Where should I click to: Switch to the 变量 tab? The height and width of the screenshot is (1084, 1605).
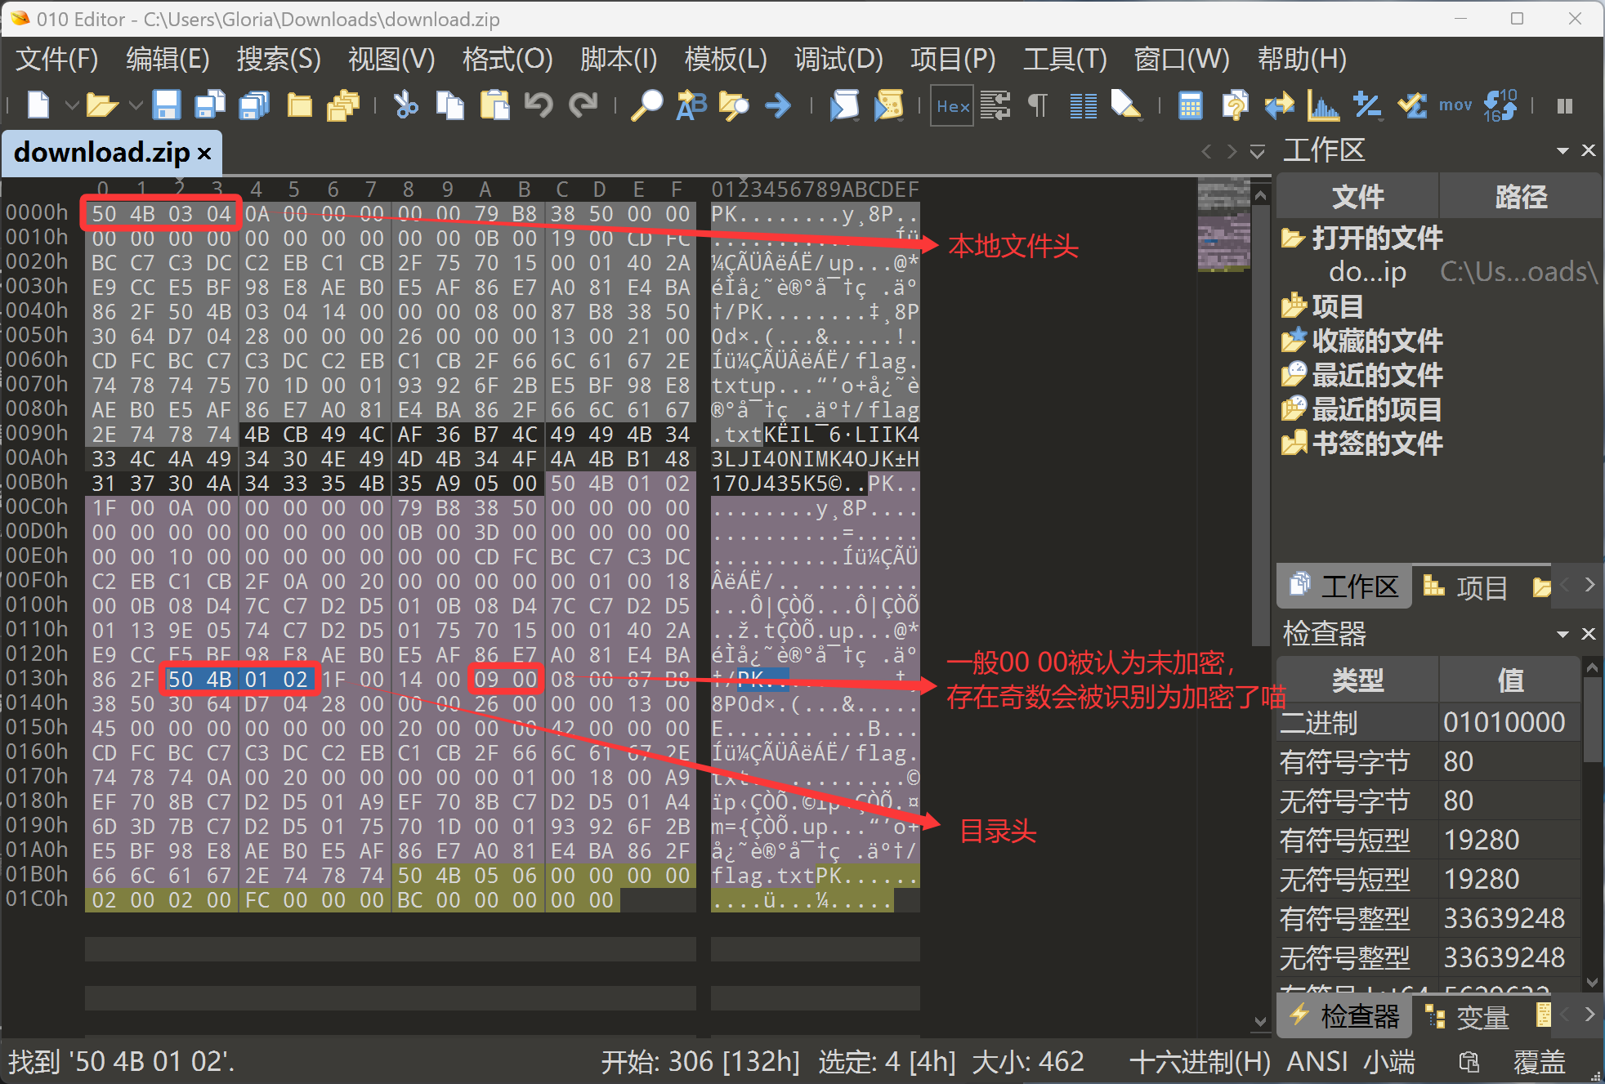coord(1470,1016)
